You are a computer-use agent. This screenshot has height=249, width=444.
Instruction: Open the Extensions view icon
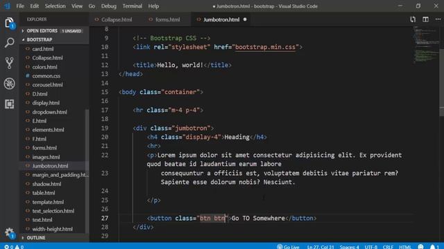[9, 104]
